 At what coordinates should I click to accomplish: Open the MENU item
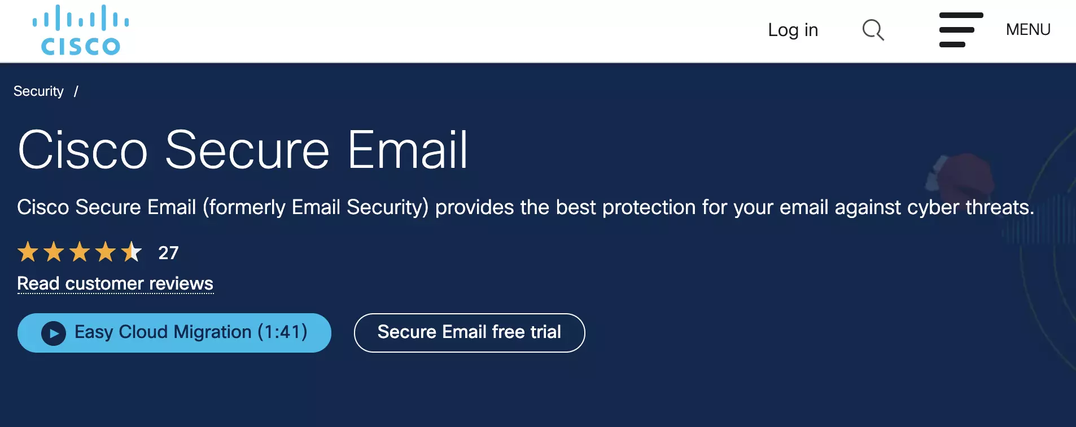coord(1027,29)
